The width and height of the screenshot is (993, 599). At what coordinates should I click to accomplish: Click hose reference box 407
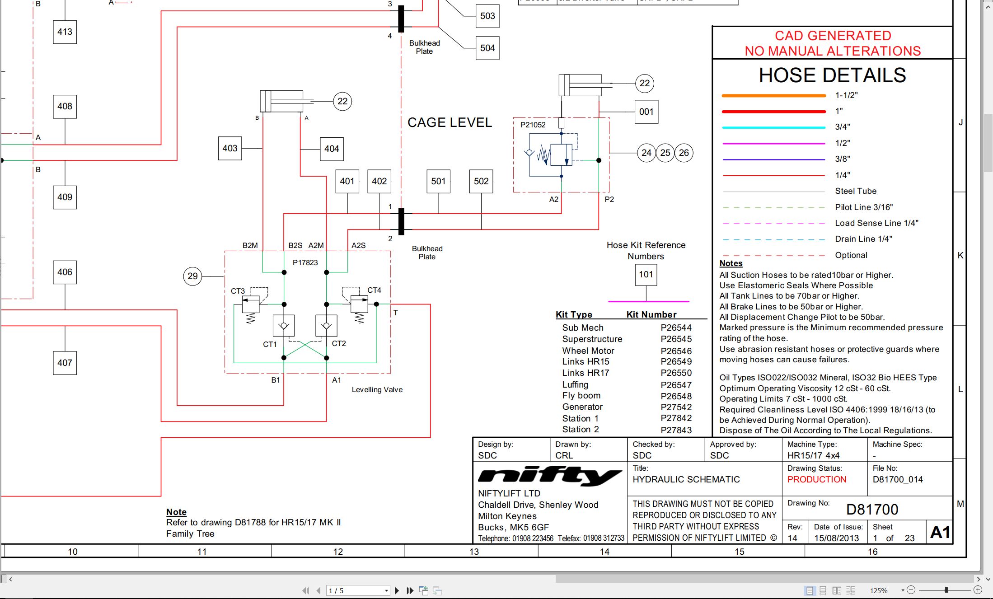65,363
